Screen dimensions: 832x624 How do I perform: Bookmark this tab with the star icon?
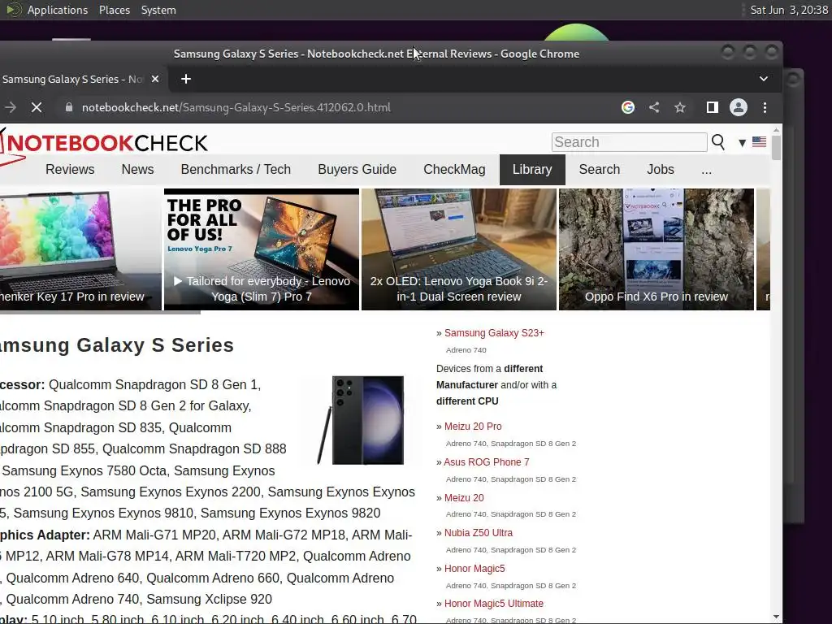coord(680,108)
